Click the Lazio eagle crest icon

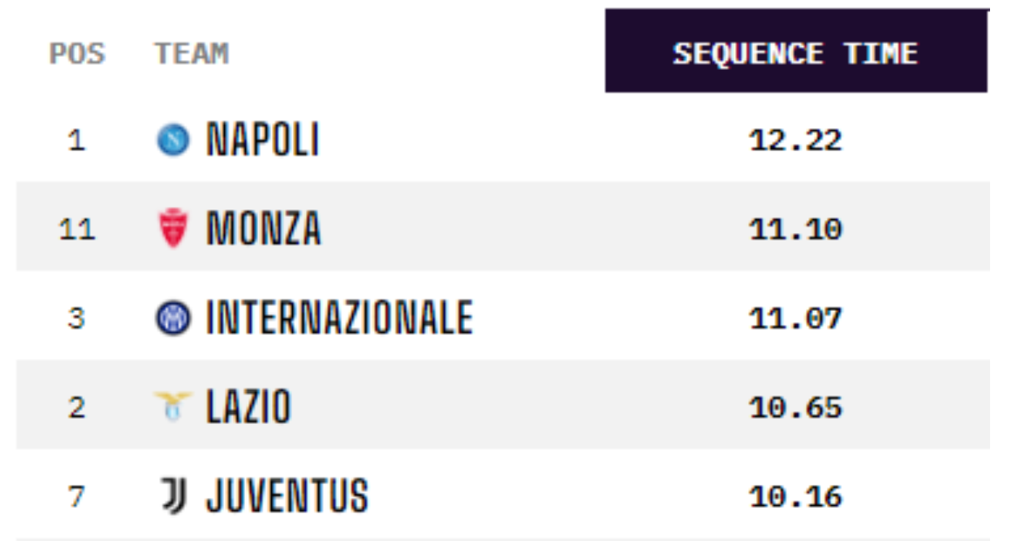click(x=173, y=406)
